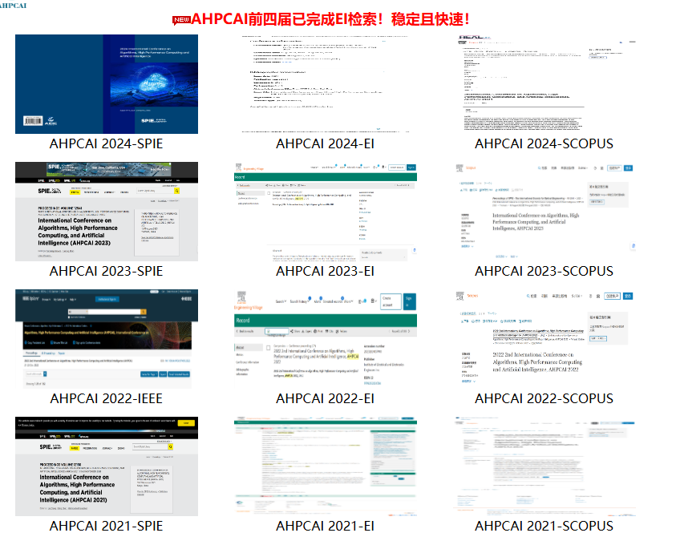Click the caption 'AHPCAI 2023-SPIE'

coord(106,271)
